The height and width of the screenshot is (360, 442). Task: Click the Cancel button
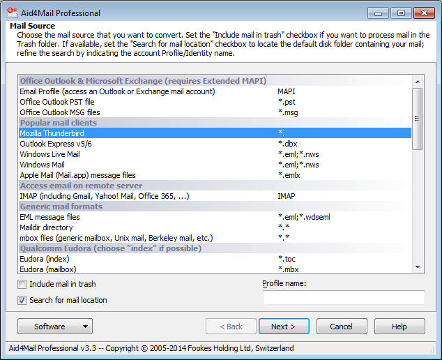point(342,327)
